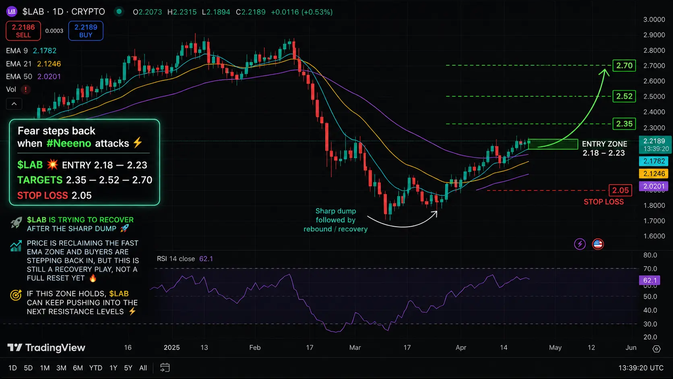Click the green #Neeeno hashtag

click(69, 143)
